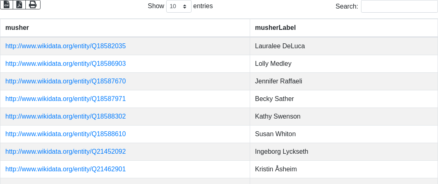Open the Q18582035 Wikidata link

coord(65,46)
